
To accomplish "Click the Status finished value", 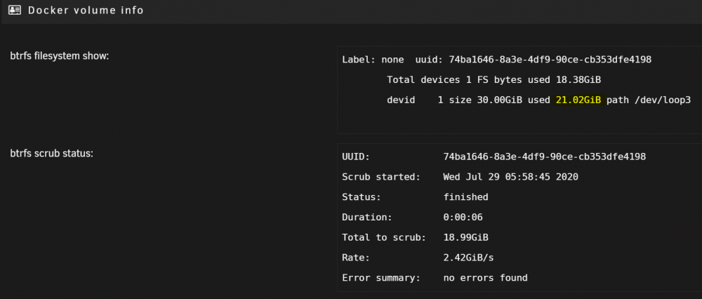I will click(465, 197).
